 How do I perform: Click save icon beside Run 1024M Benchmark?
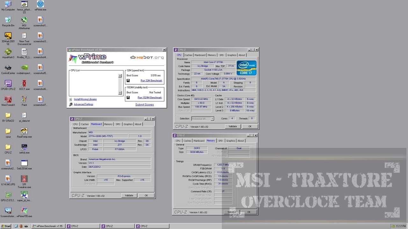pyautogui.click(x=128, y=98)
